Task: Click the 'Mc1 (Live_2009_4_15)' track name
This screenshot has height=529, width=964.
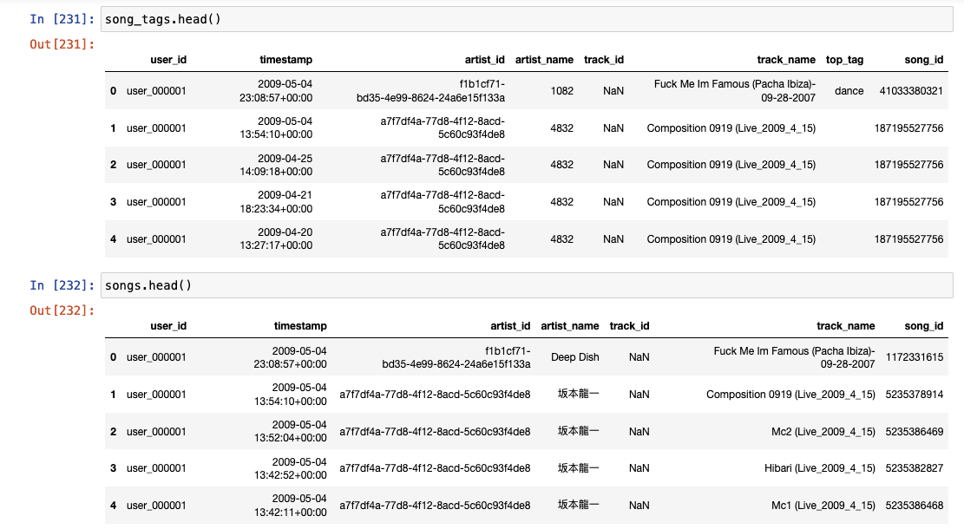Action: point(823,505)
